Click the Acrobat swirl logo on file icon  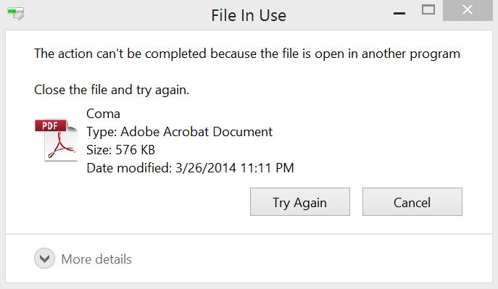point(61,146)
